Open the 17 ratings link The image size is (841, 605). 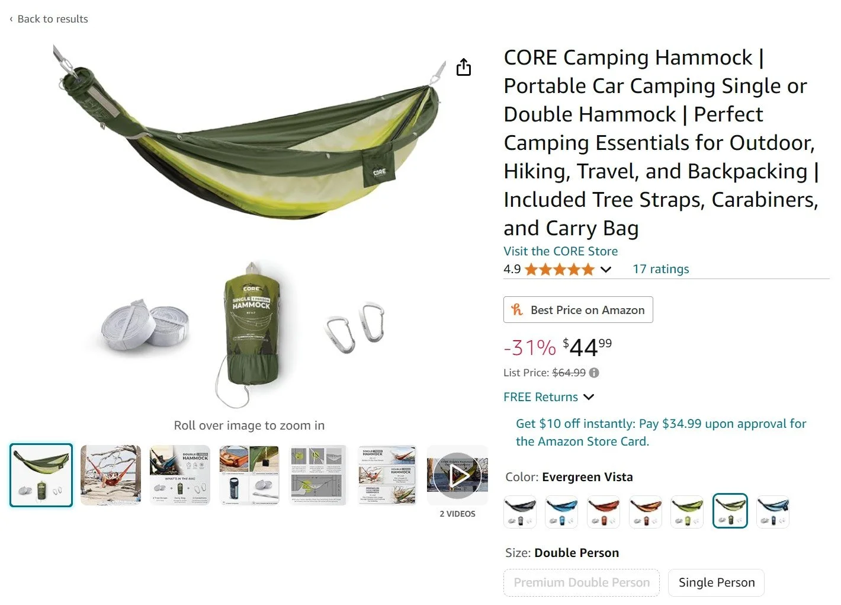660,269
